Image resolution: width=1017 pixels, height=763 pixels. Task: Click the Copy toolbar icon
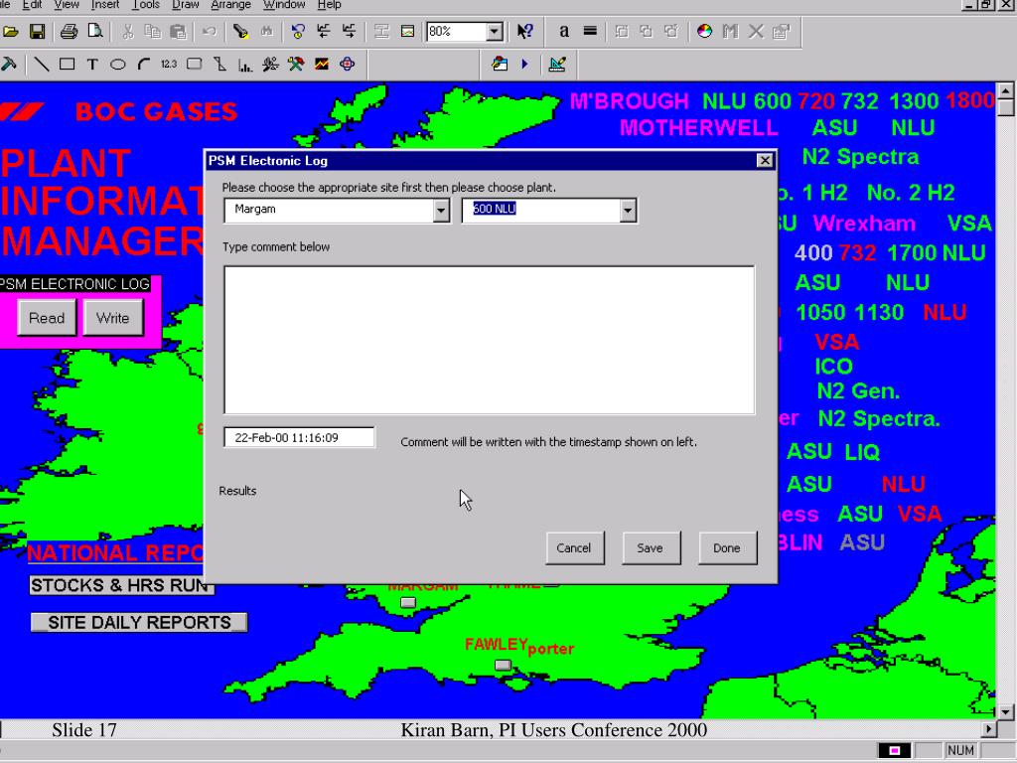(x=152, y=31)
